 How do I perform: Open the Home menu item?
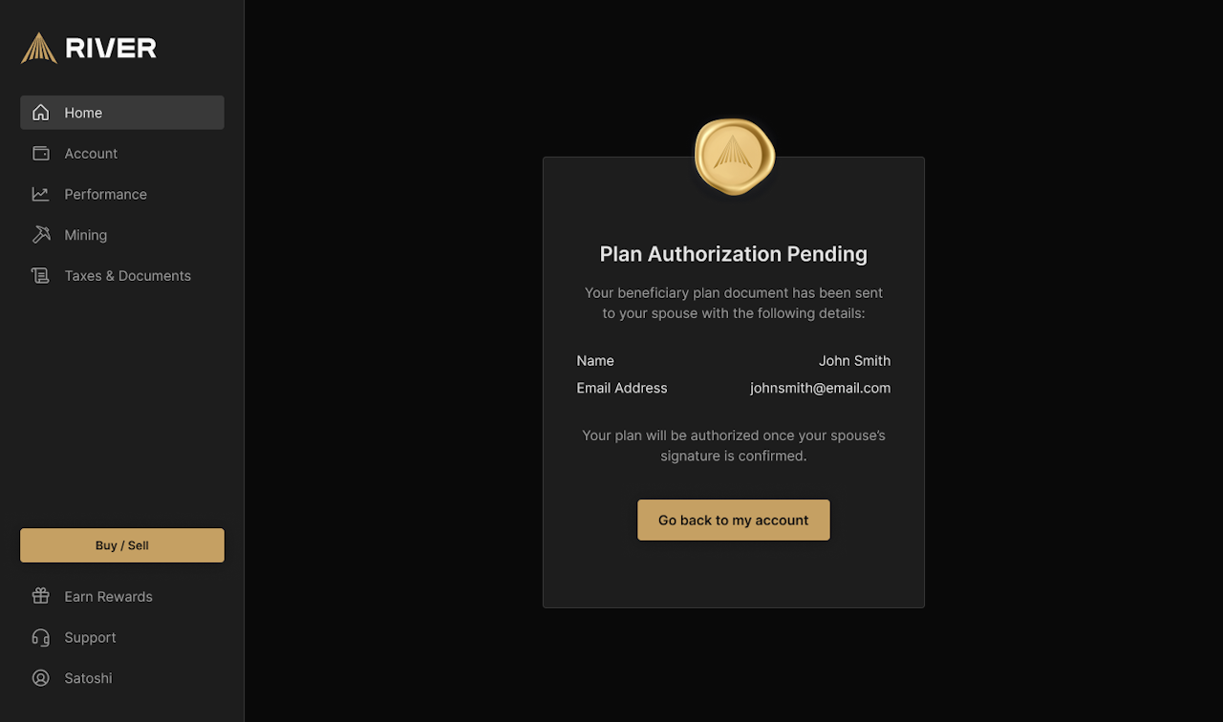click(122, 113)
